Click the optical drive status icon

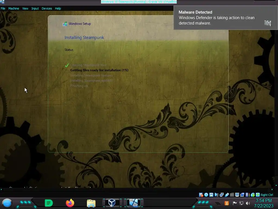pyautogui.click(x=206, y=195)
